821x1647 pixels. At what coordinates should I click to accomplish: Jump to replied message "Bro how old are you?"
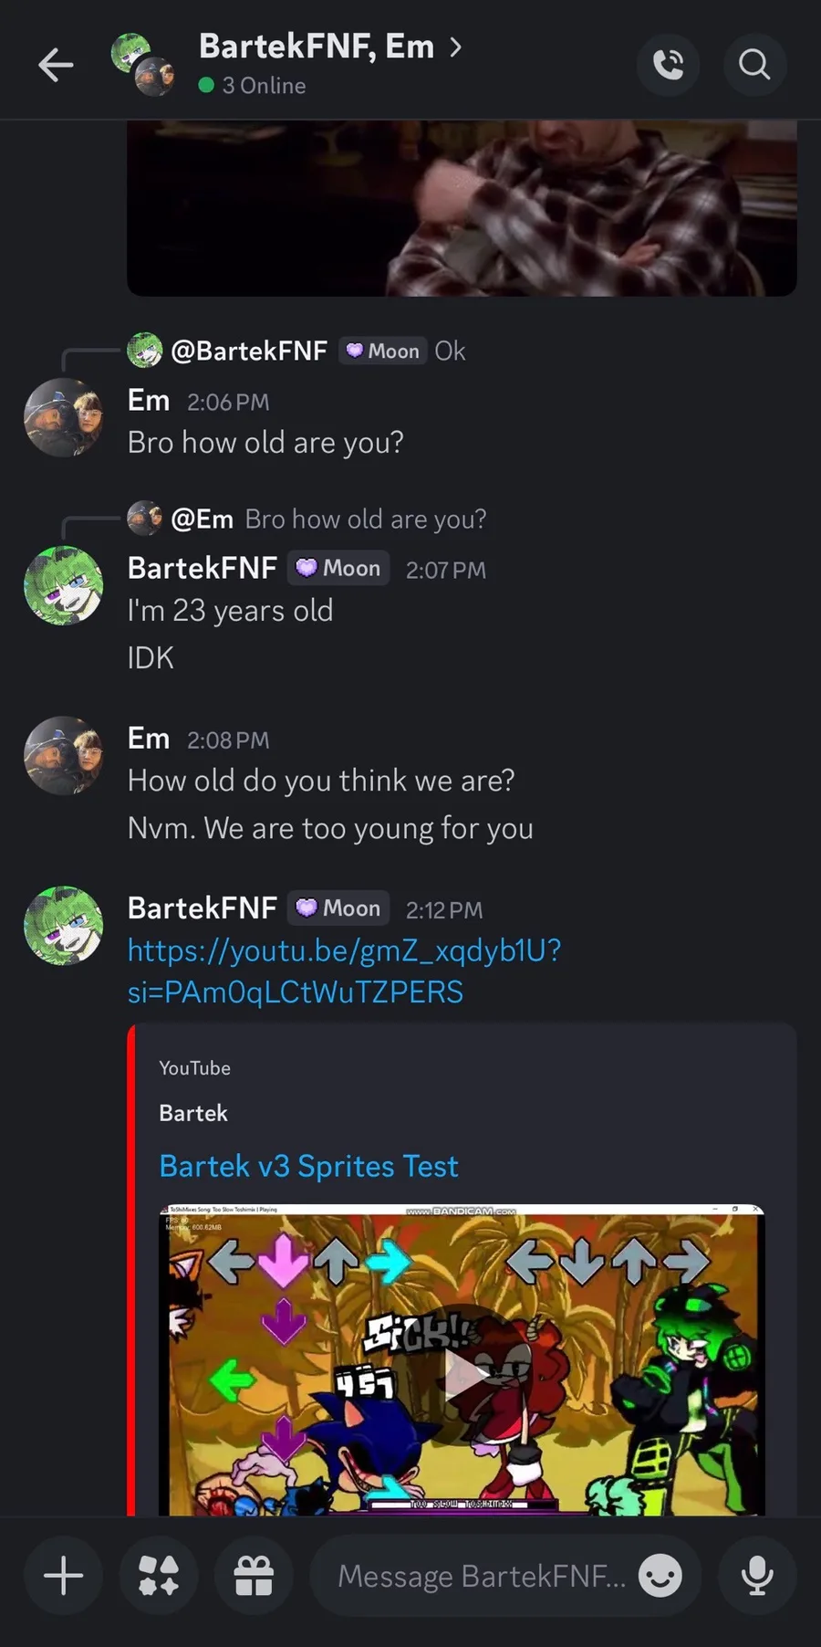click(x=365, y=519)
